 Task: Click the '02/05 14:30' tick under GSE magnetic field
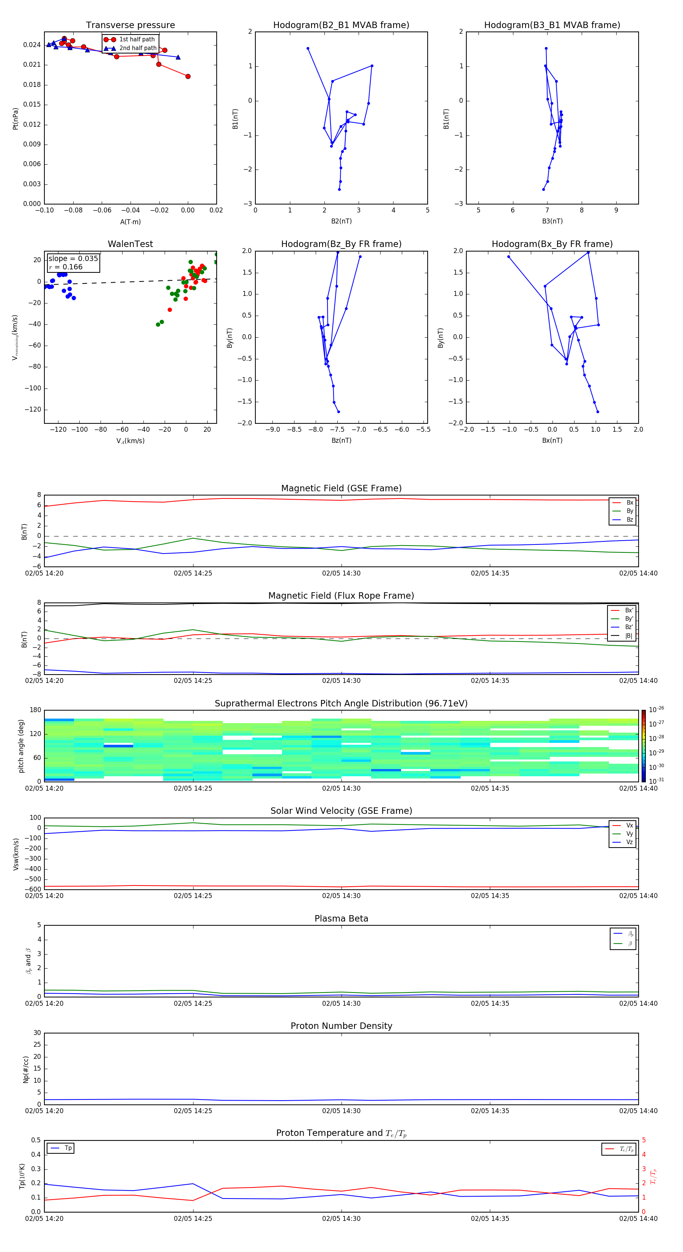coord(341,574)
